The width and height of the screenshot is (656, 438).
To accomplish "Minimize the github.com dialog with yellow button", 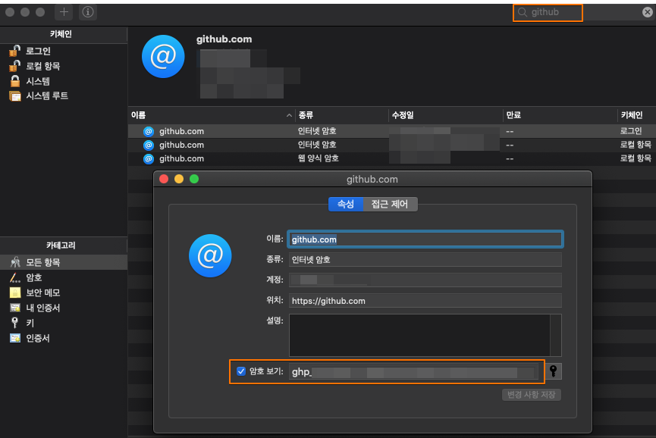I will point(179,179).
